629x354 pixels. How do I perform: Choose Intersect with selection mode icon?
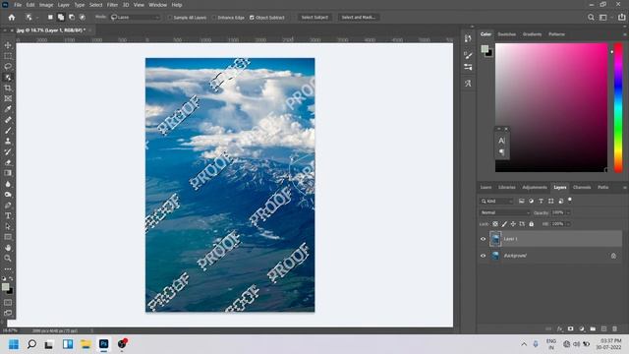83,18
